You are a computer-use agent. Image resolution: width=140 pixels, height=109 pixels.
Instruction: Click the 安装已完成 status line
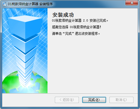coord(80,21)
